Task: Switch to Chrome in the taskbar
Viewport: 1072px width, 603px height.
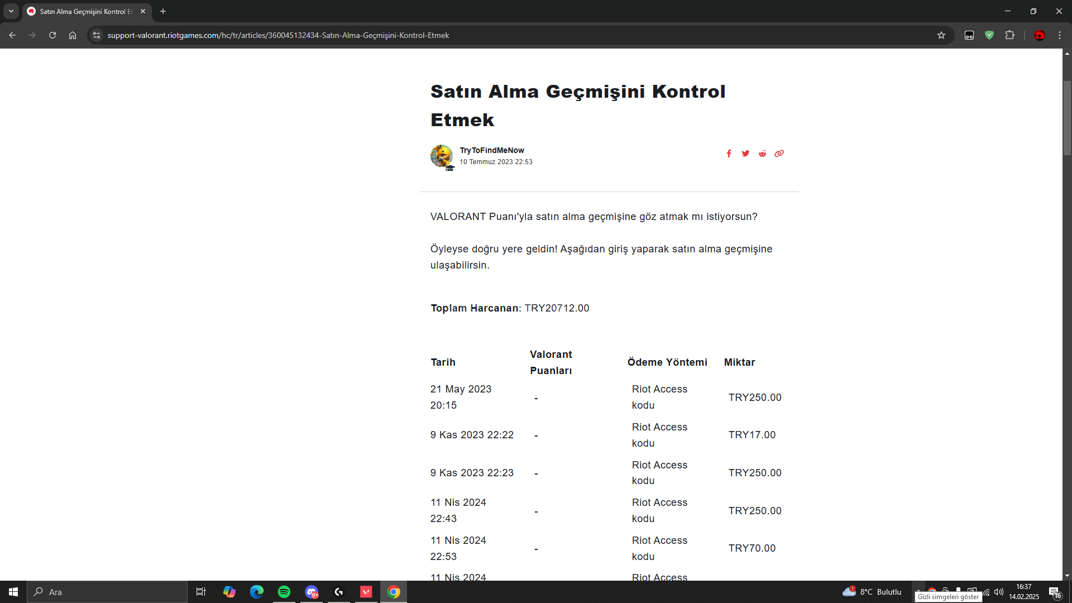Action: 394,592
